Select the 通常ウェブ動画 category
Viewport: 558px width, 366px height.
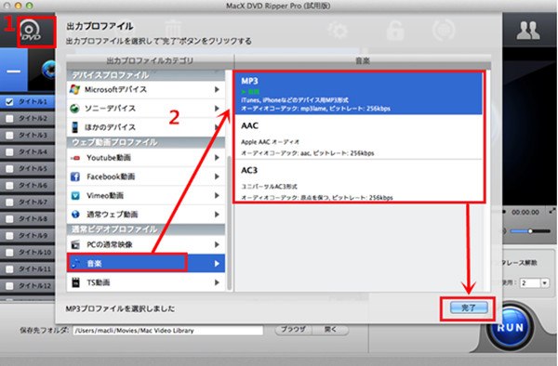click(146, 215)
